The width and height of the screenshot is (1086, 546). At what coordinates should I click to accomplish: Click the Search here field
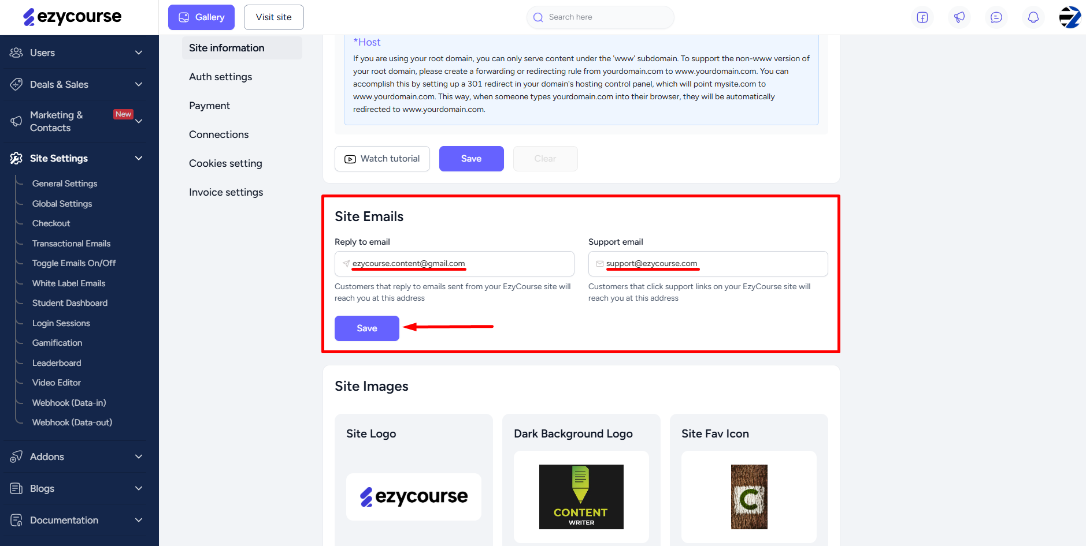click(601, 17)
